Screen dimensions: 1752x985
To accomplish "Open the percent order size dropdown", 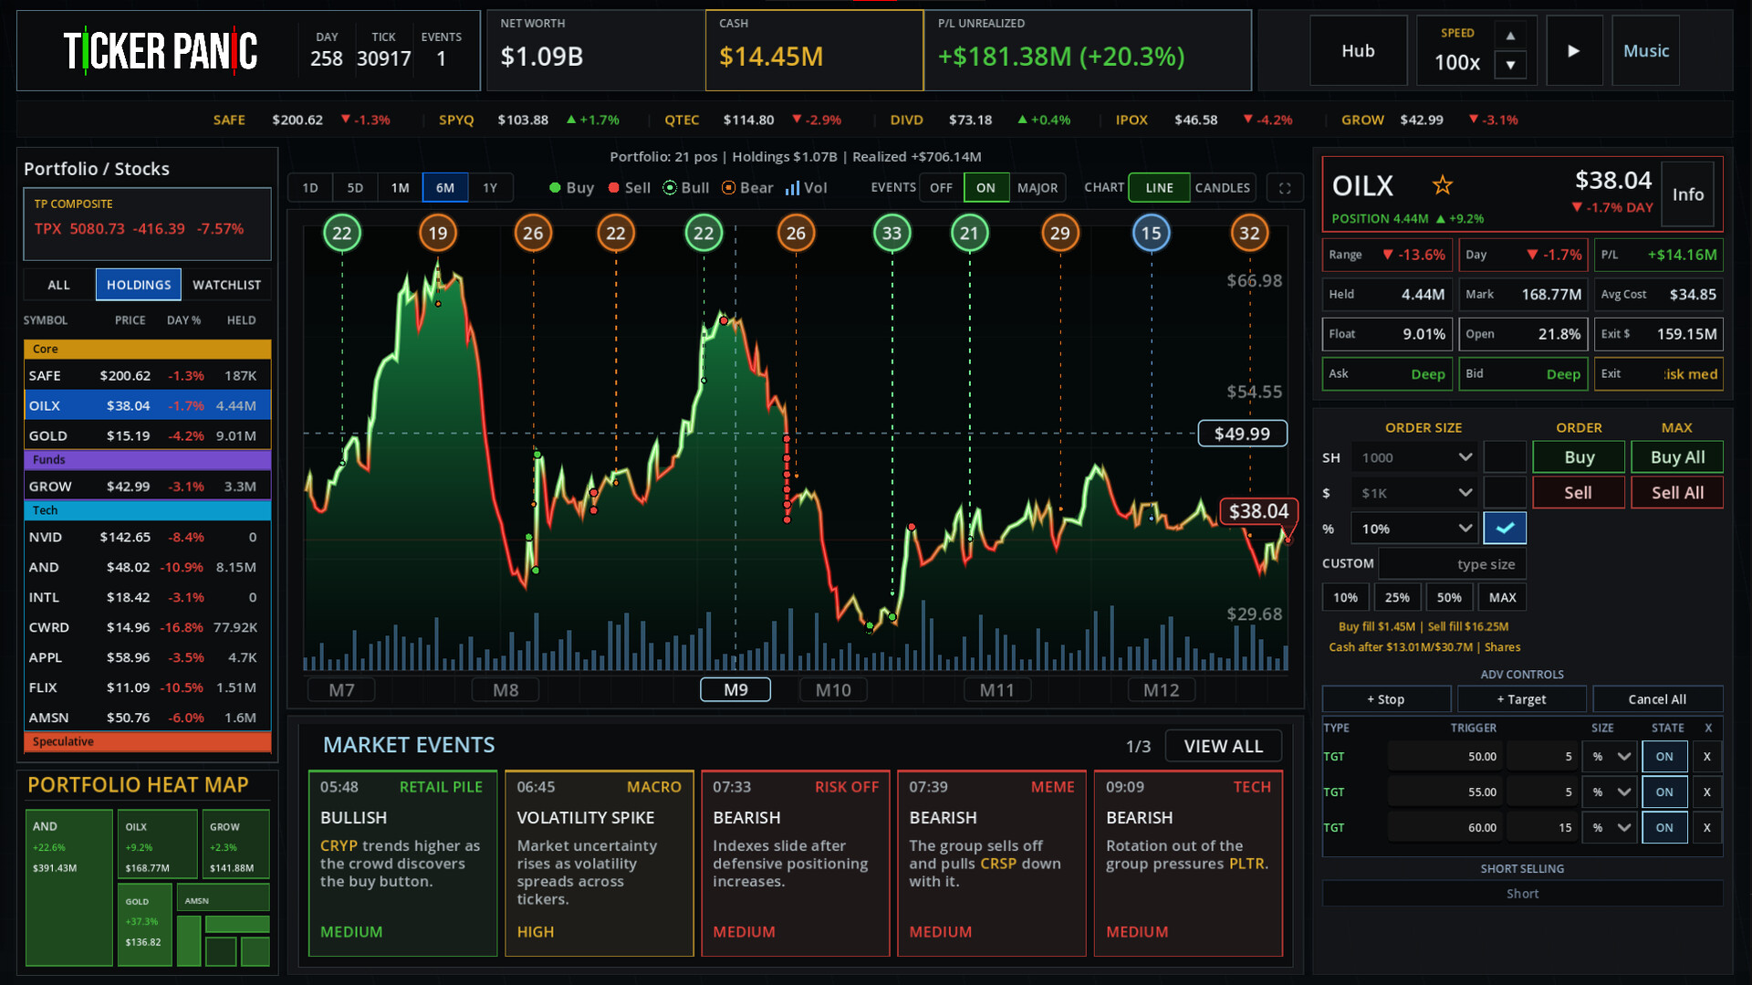I will tap(1415, 529).
